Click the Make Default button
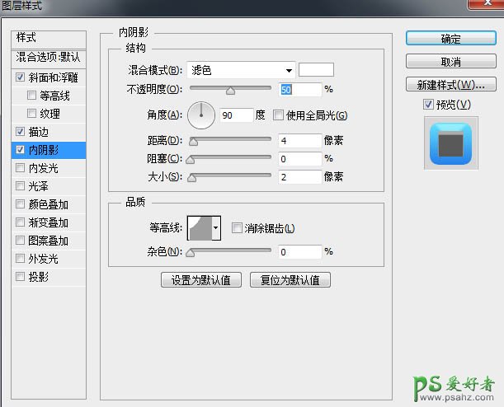The height and width of the screenshot is (407, 504). pyautogui.click(x=200, y=280)
